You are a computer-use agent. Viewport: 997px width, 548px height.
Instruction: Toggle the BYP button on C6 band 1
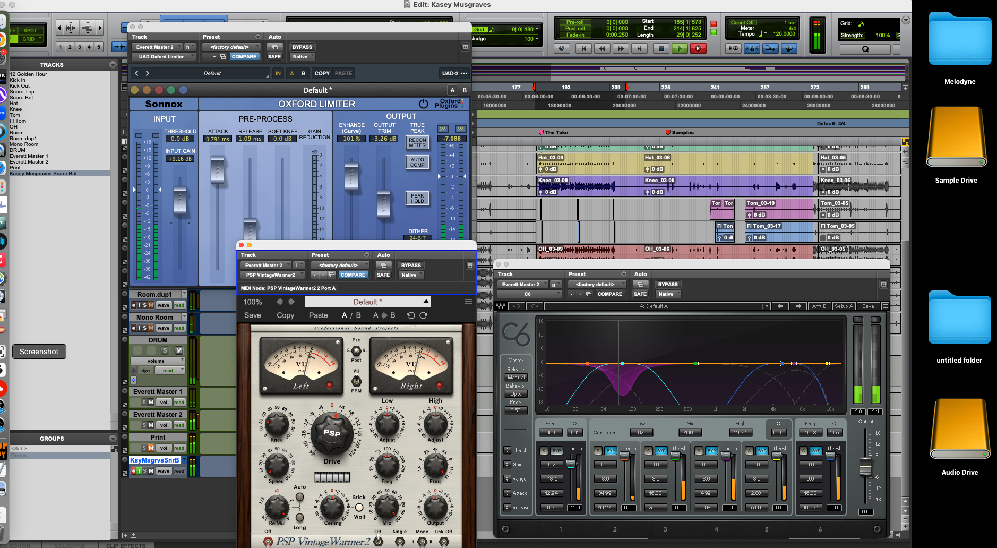556,451
